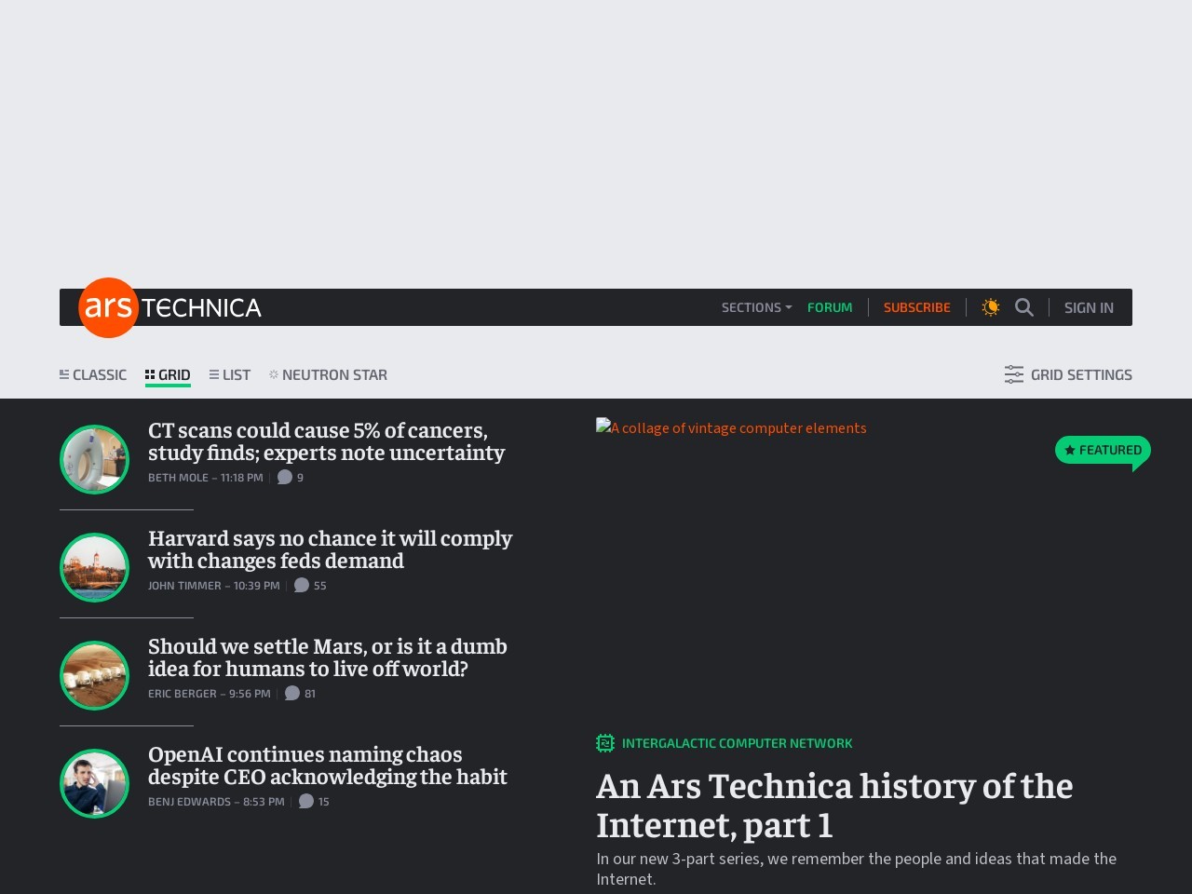Click the Subscribe link
Screen dimensions: 1192x894
point(917,307)
